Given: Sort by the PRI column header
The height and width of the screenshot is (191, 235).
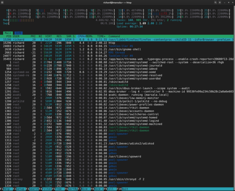Looking at the screenshot, I should click(33, 36).
